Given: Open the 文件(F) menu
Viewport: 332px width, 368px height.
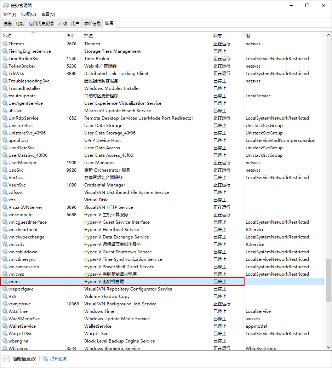Looking at the screenshot, I should [x=9, y=14].
